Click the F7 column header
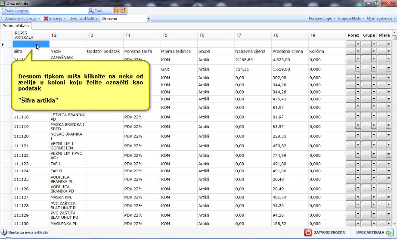This screenshot has width=397, height=239. tap(253, 35)
